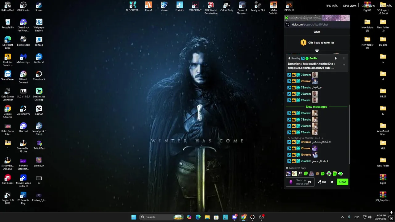
Task: Open the Windows Start menu
Action: pyautogui.click(x=134, y=217)
